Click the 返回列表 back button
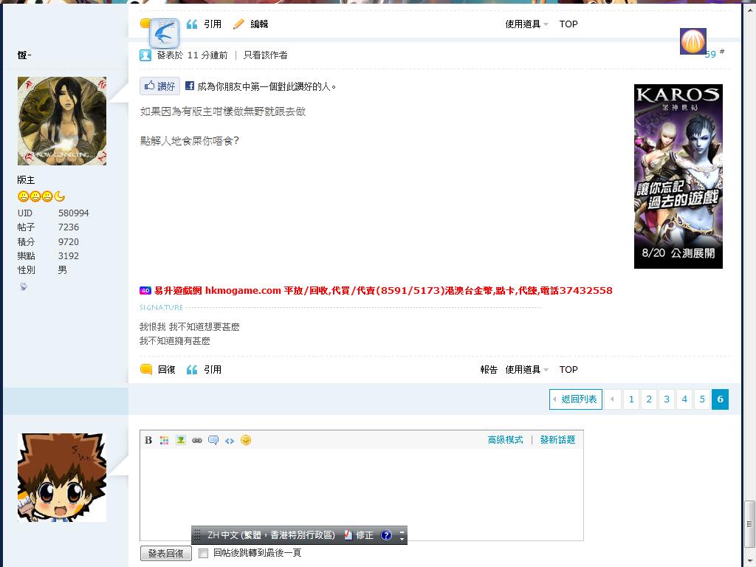 tap(575, 399)
